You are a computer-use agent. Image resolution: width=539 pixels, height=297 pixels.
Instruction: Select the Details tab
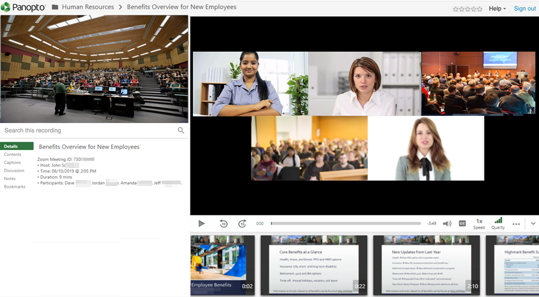(x=17, y=146)
